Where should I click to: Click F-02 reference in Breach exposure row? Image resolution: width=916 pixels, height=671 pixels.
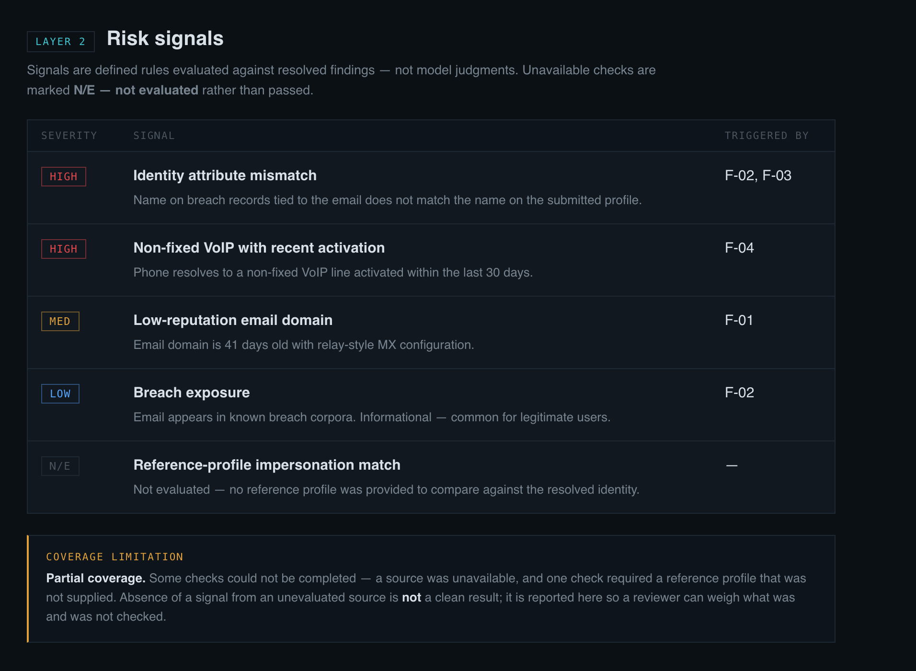click(x=739, y=393)
